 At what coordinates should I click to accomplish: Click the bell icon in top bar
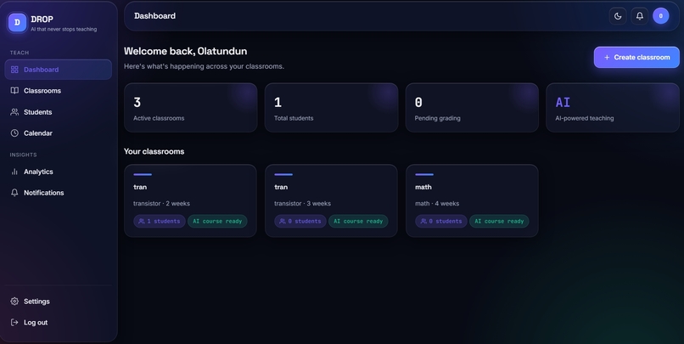640,16
